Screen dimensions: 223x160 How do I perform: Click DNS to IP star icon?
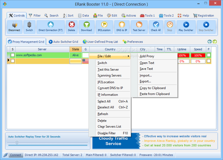(x=122, y=25)
